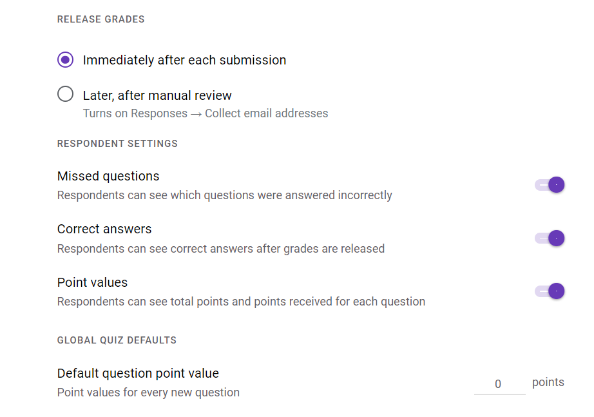Click the 'Later, after manual review' label text
This screenshot has width=594, height=417.
point(157,95)
